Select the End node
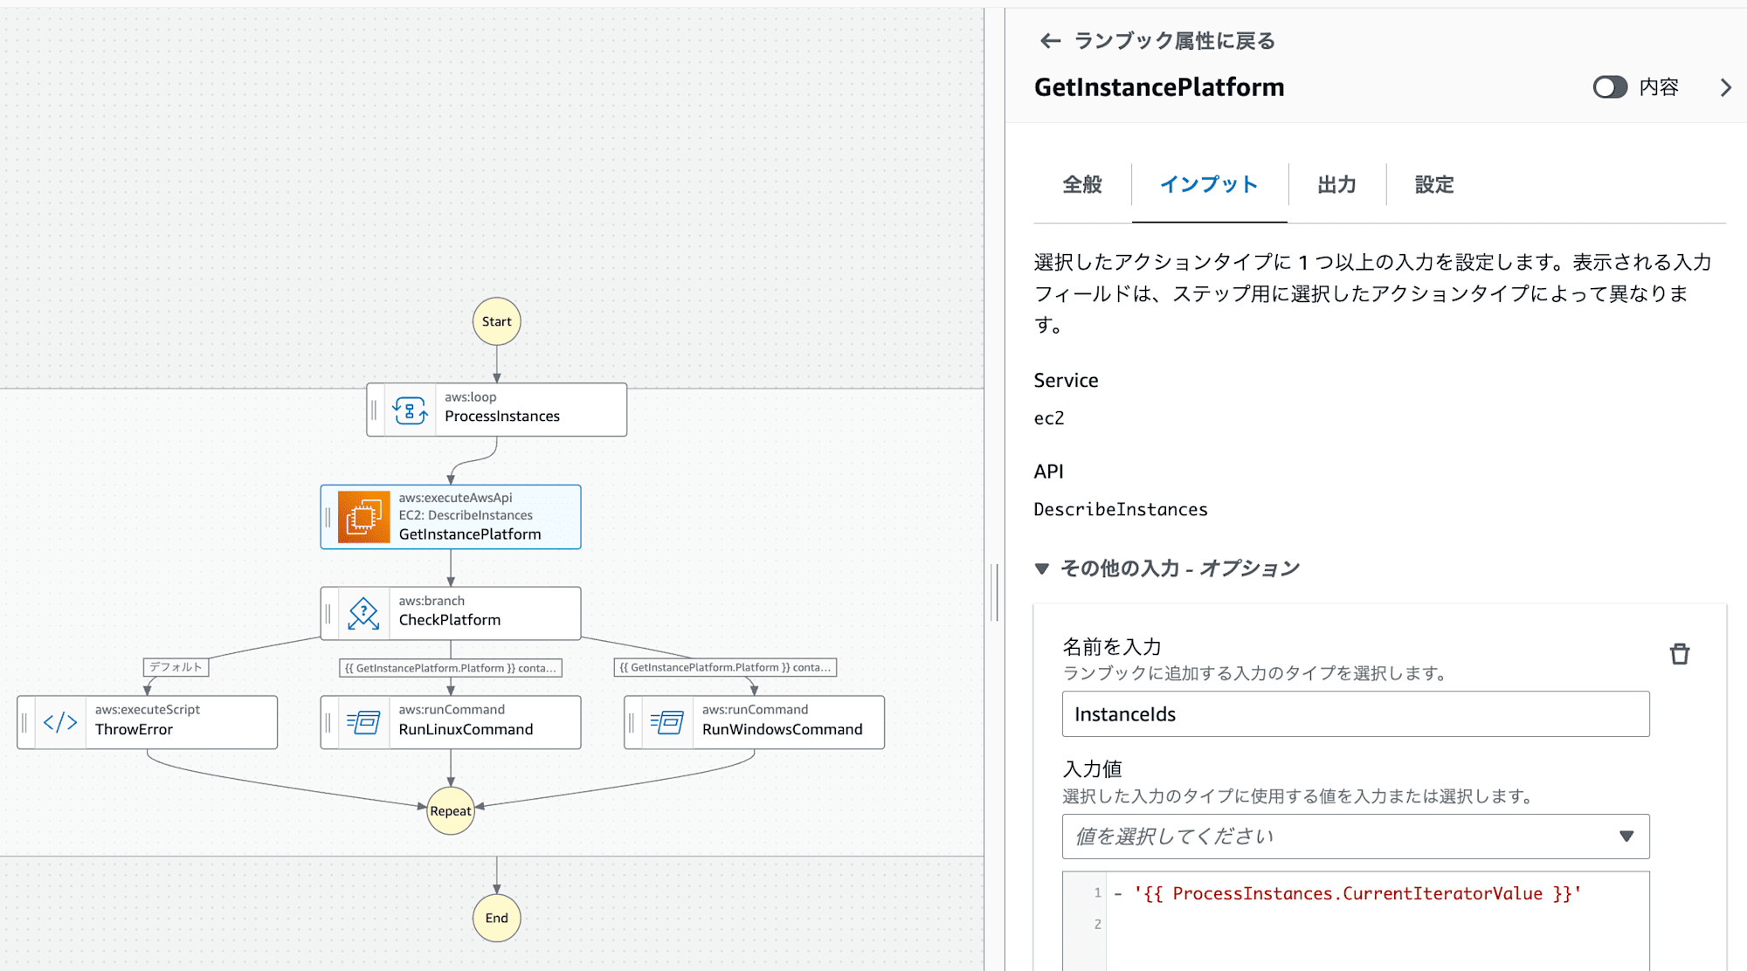The height and width of the screenshot is (971, 1747). pyautogui.click(x=497, y=918)
